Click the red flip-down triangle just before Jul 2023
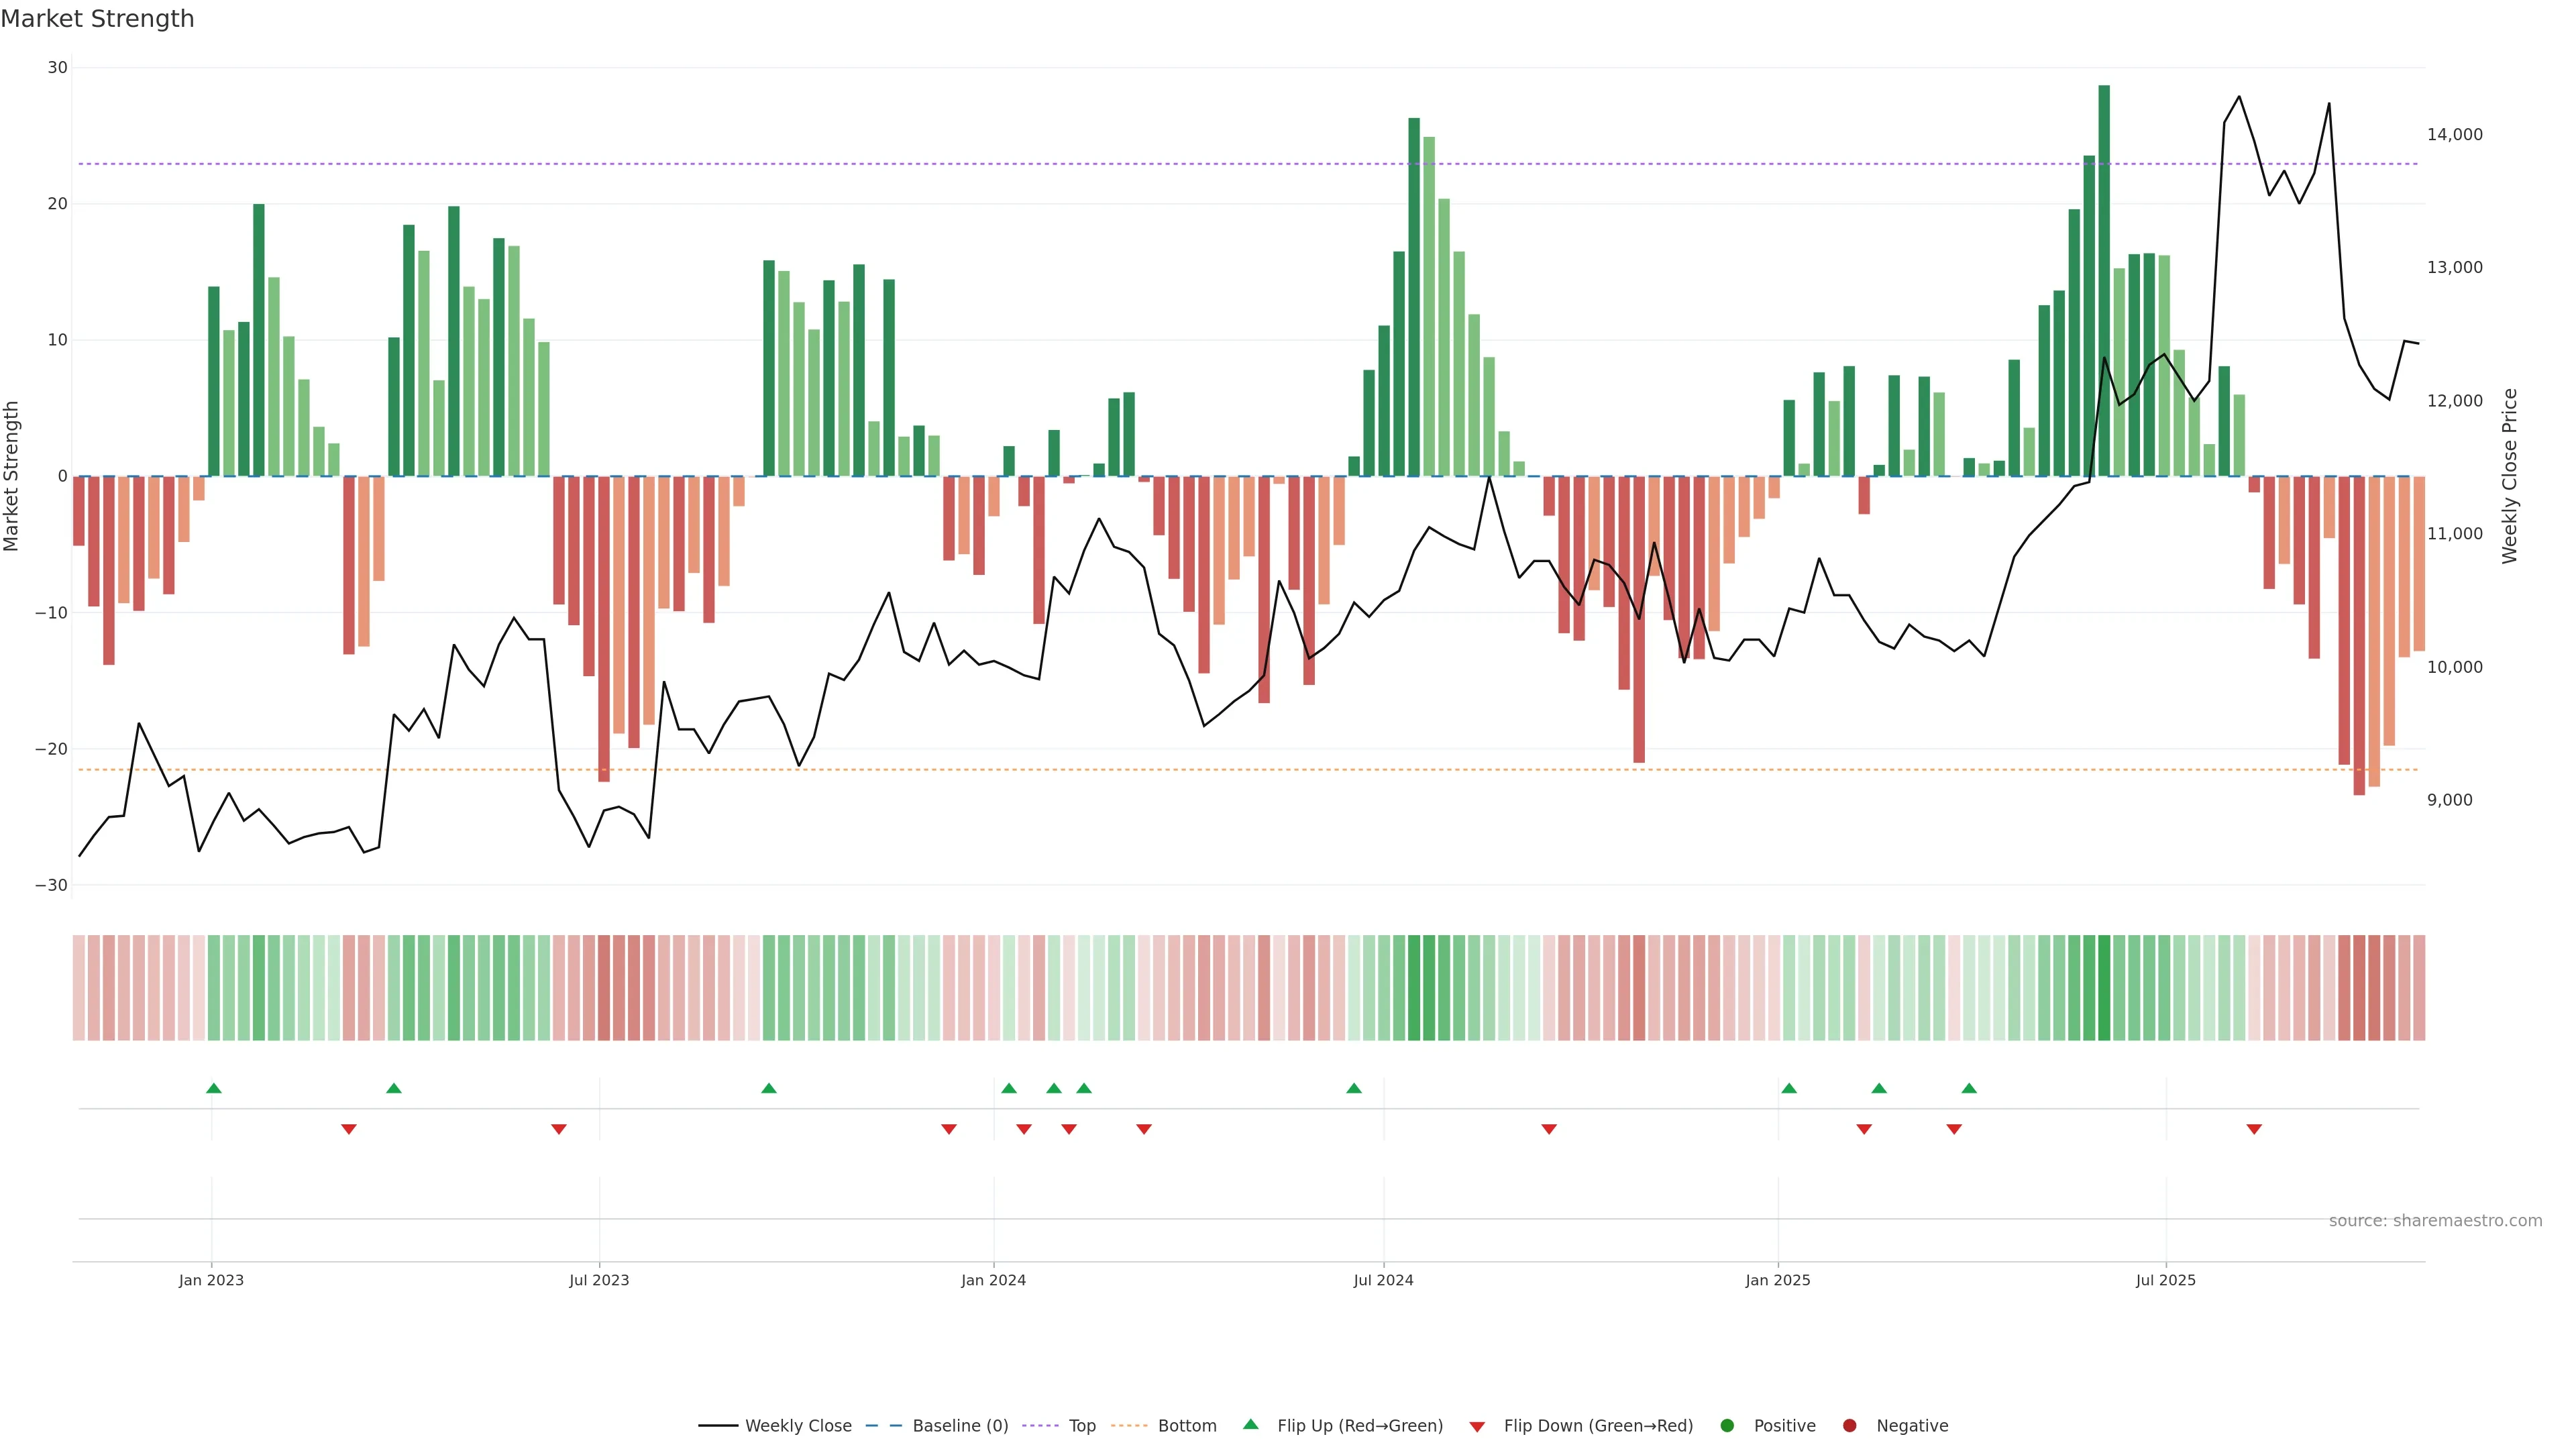The image size is (2576, 1449). click(559, 1129)
